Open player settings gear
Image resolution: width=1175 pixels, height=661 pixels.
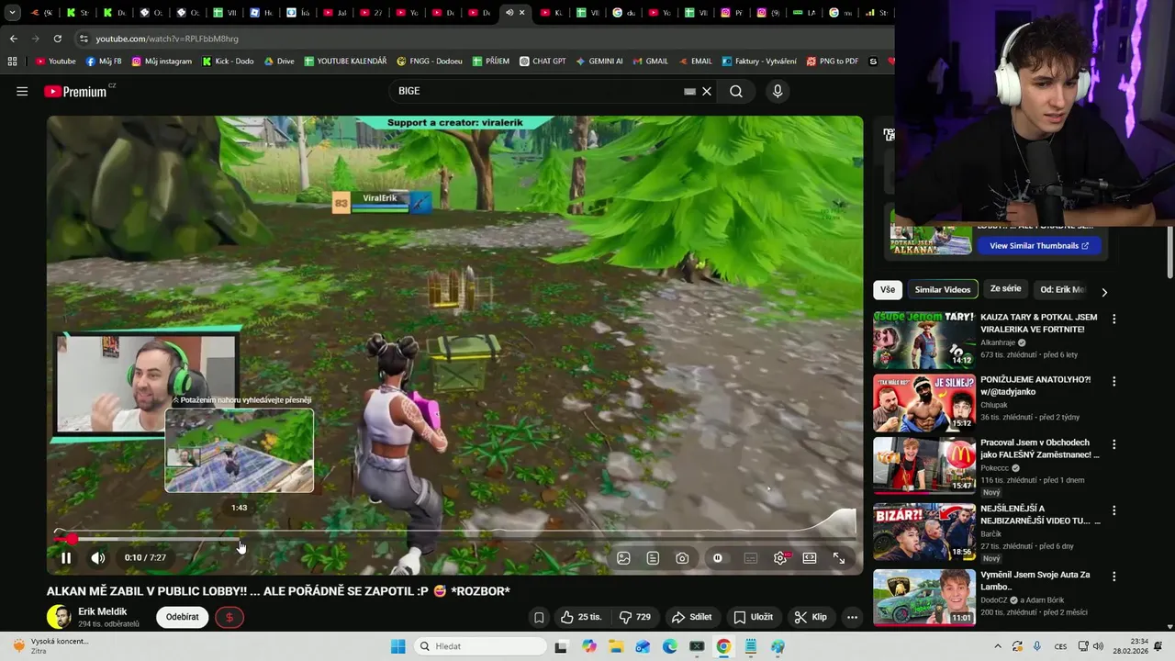click(x=780, y=558)
